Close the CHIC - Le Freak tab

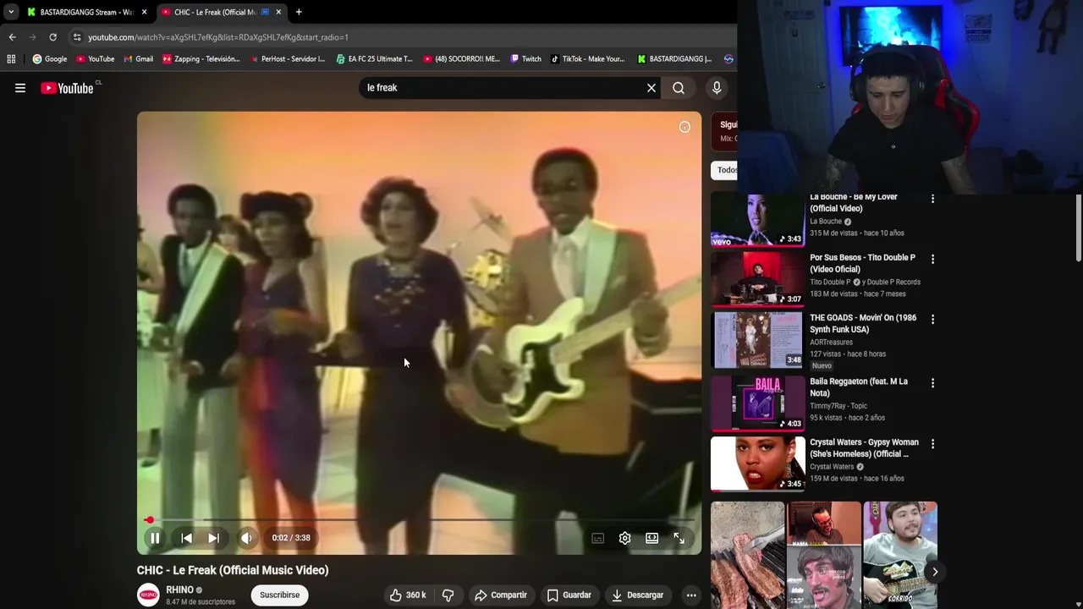click(278, 12)
